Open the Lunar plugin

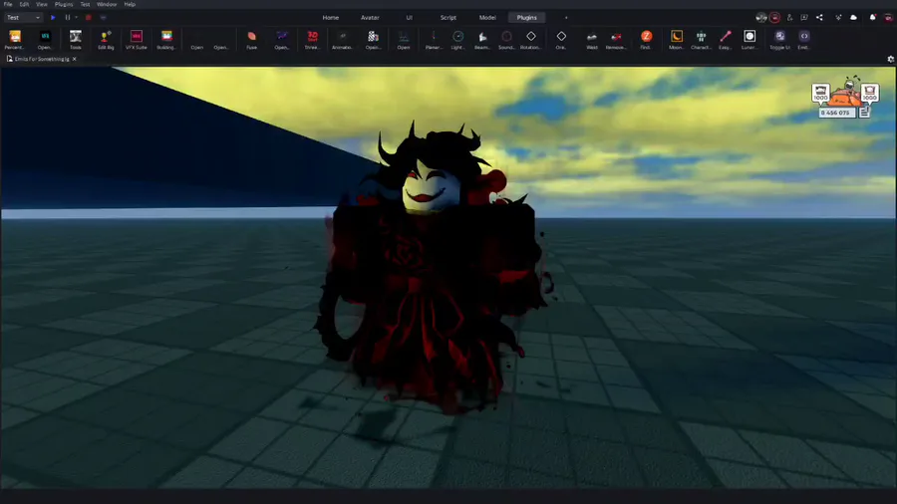[x=749, y=39]
